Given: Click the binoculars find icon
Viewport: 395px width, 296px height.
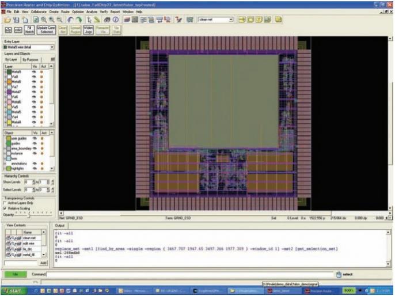Looking at the screenshot, I should point(107,20).
